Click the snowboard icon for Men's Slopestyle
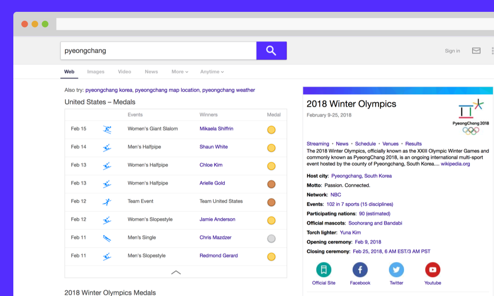 [107, 257]
